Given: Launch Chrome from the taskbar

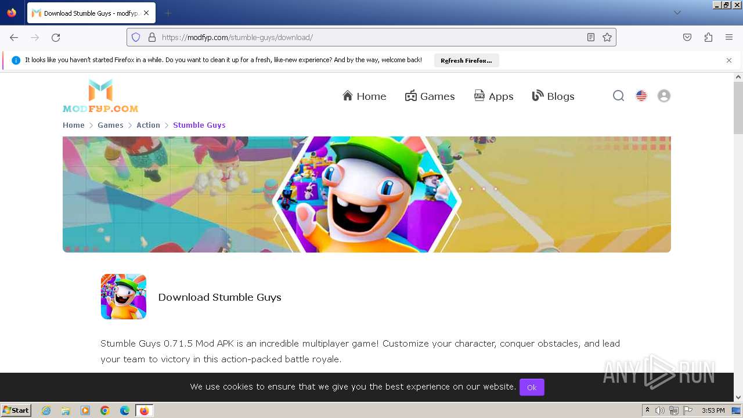Looking at the screenshot, I should (105, 410).
